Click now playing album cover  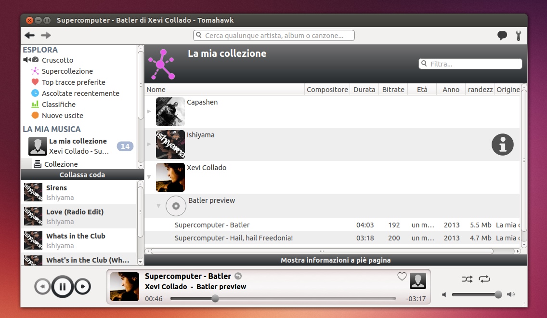click(x=125, y=287)
